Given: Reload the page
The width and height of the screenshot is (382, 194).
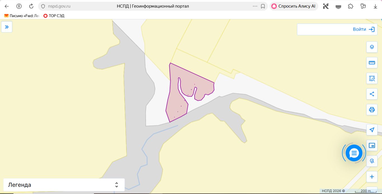Looking at the screenshot, I should tap(31, 6).
